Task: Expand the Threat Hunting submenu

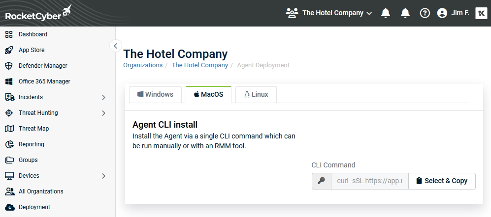Action: 103,113
